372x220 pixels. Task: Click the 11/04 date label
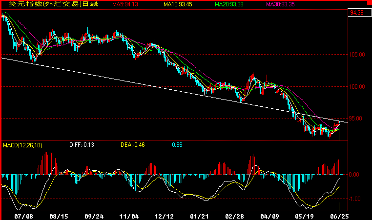tap(129, 217)
